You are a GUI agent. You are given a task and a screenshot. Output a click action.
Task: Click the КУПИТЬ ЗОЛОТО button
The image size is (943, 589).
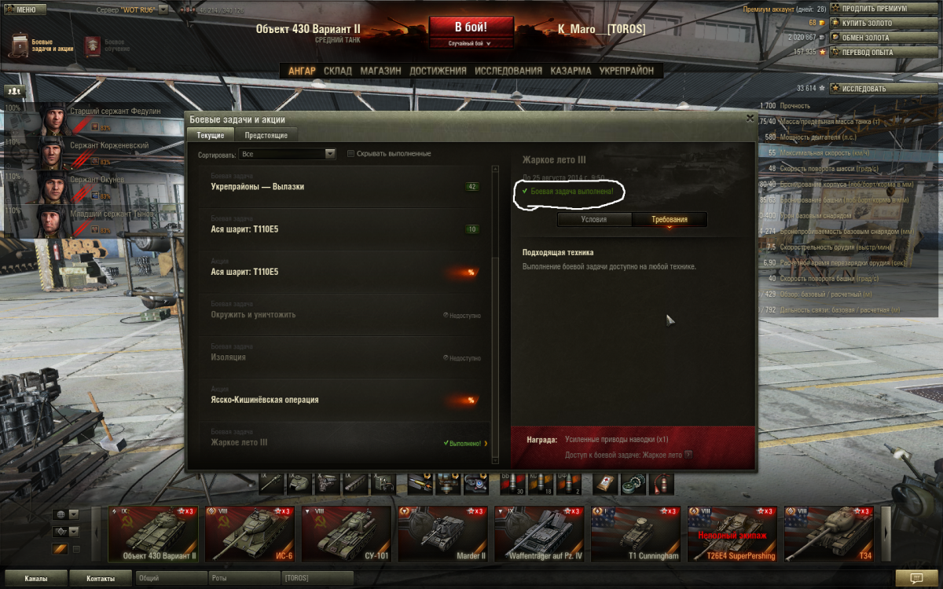click(884, 24)
